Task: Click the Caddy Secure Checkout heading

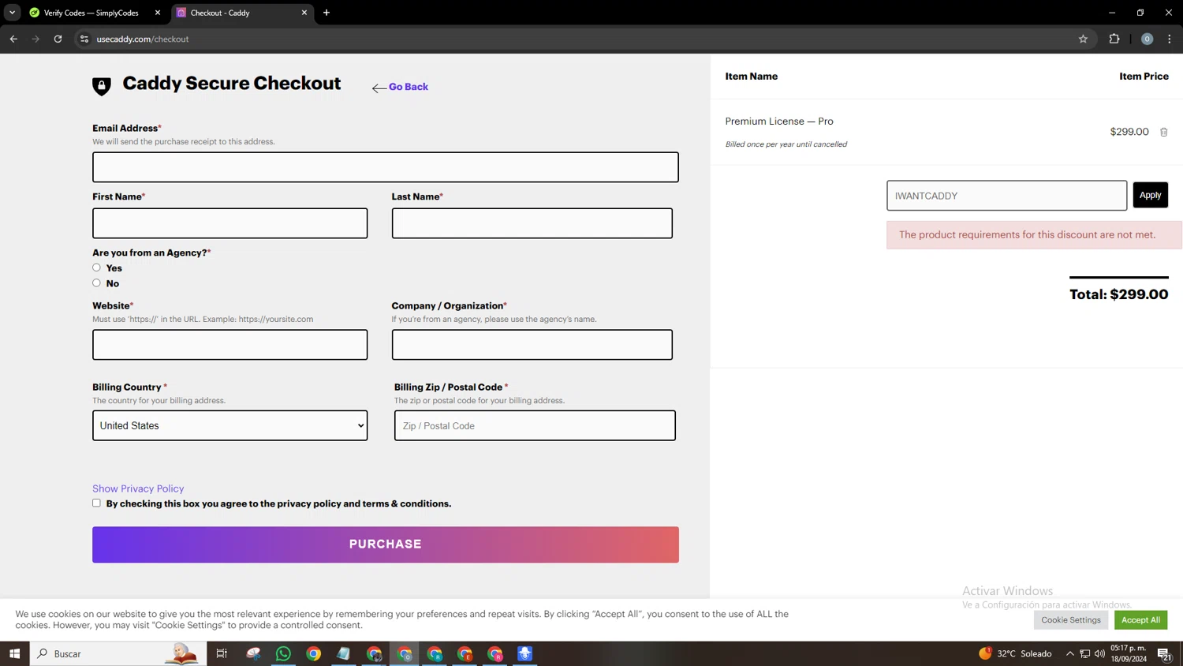Action: point(232,84)
